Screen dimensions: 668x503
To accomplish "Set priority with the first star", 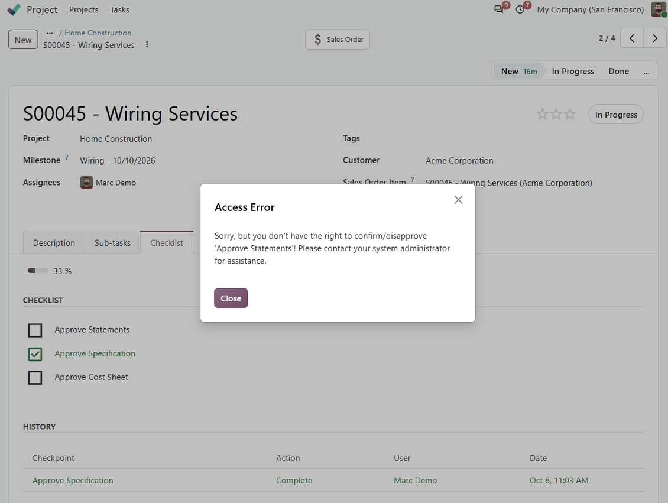I will [x=542, y=114].
